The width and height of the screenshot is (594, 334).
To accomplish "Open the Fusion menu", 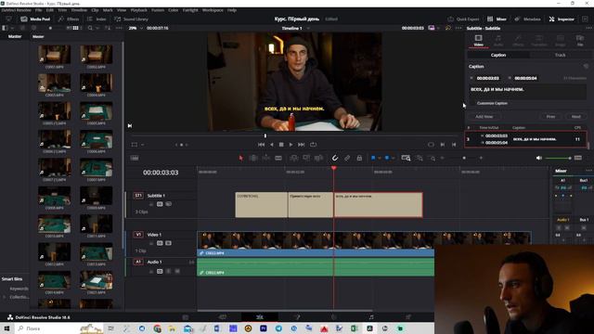I will (x=158, y=10).
